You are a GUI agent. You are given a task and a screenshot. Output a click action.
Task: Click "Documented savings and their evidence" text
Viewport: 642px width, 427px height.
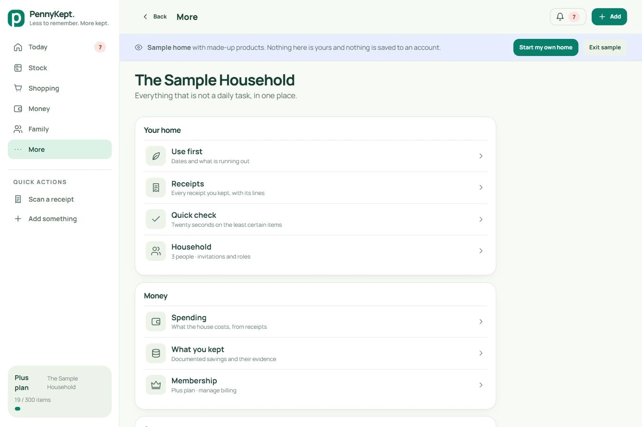[224, 359]
